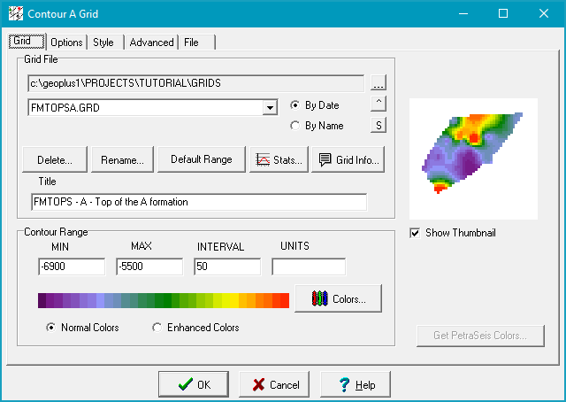566x402 pixels.
Task: Click the Cancel button
Action: 274,384
